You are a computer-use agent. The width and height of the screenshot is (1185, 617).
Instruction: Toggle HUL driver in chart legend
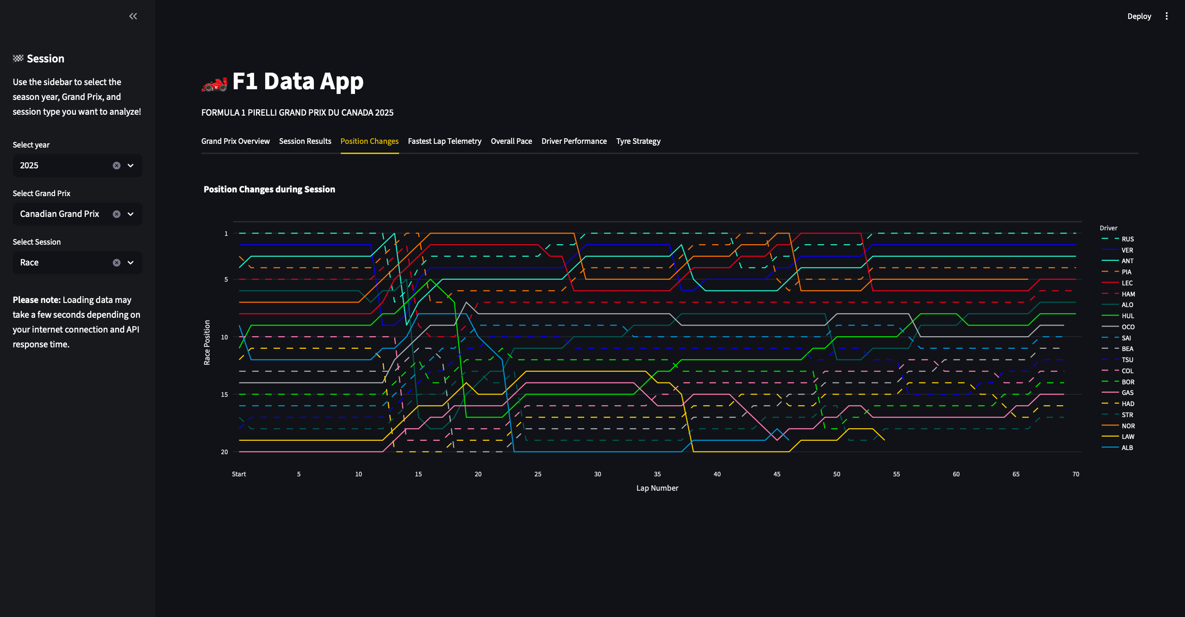click(1118, 316)
